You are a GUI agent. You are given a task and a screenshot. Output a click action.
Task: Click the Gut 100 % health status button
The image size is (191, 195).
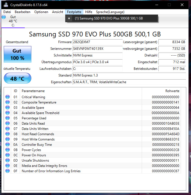point(18,54)
